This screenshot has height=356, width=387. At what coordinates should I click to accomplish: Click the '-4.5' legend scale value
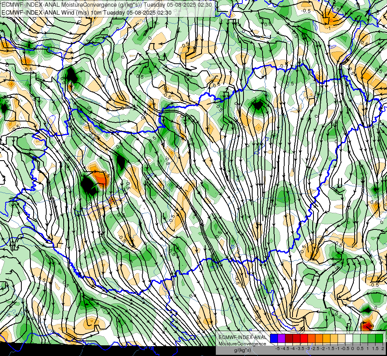(x=284, y=348)
